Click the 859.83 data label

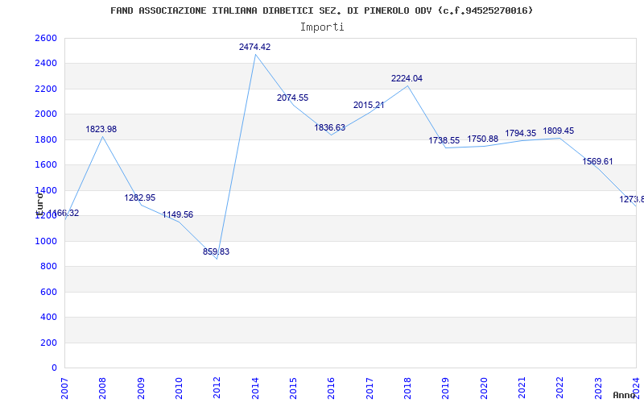pyautogui.click(x=216, y=251)
